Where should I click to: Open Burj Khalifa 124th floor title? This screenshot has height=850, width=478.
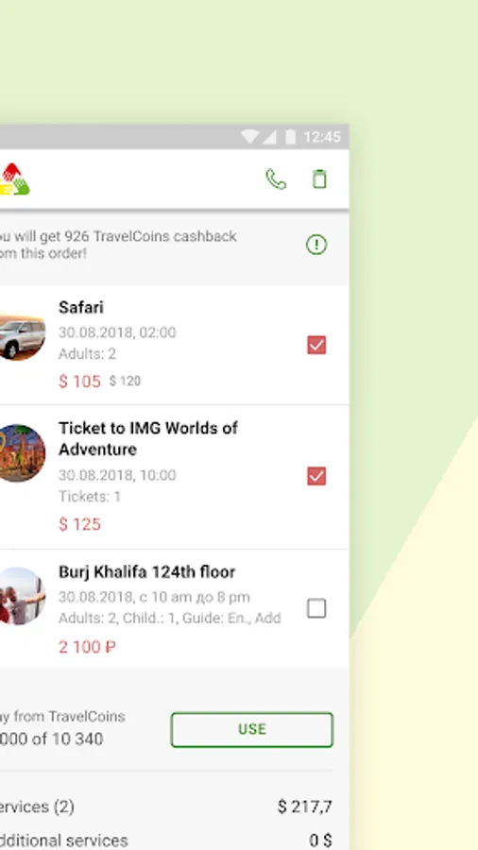(146, 572)
